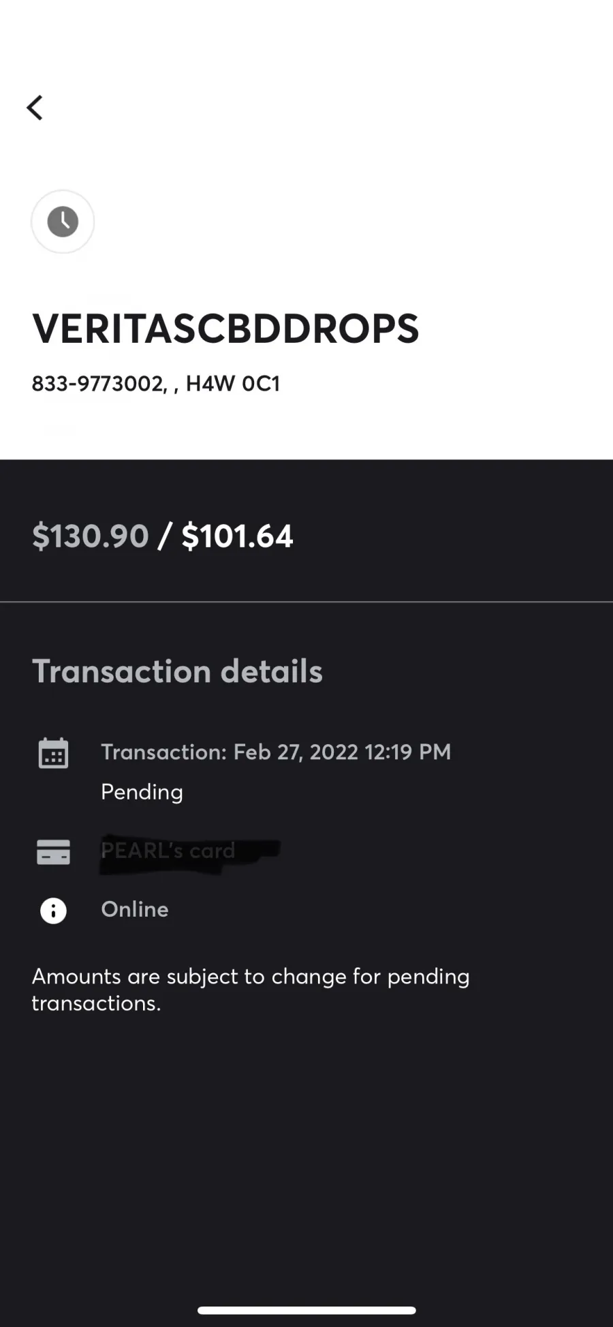Tap the pending clock status icon

coord(63,222)
